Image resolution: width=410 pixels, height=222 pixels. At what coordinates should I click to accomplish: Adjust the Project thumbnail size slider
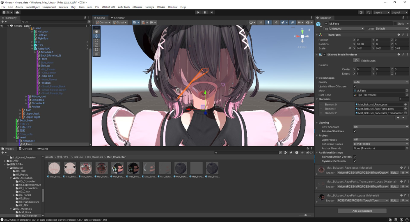click(x=305, y=215)
